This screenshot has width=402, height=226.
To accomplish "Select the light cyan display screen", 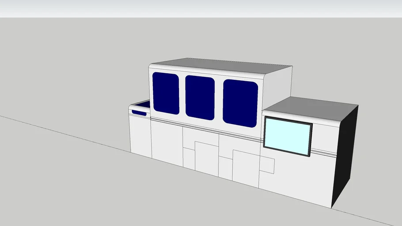I will pos(287,136).
